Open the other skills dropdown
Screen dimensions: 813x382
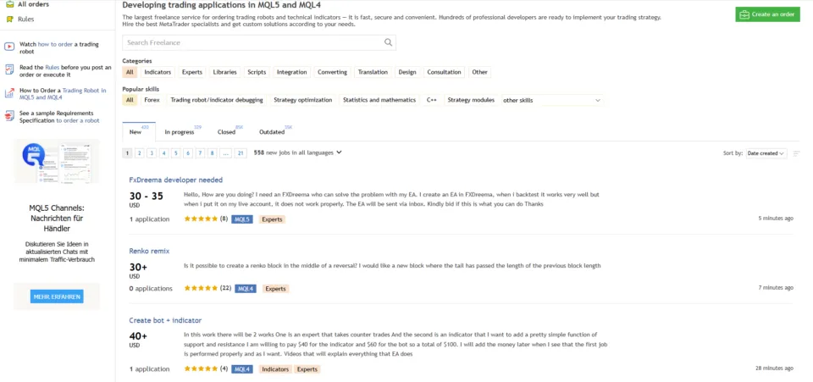[551, 100]
